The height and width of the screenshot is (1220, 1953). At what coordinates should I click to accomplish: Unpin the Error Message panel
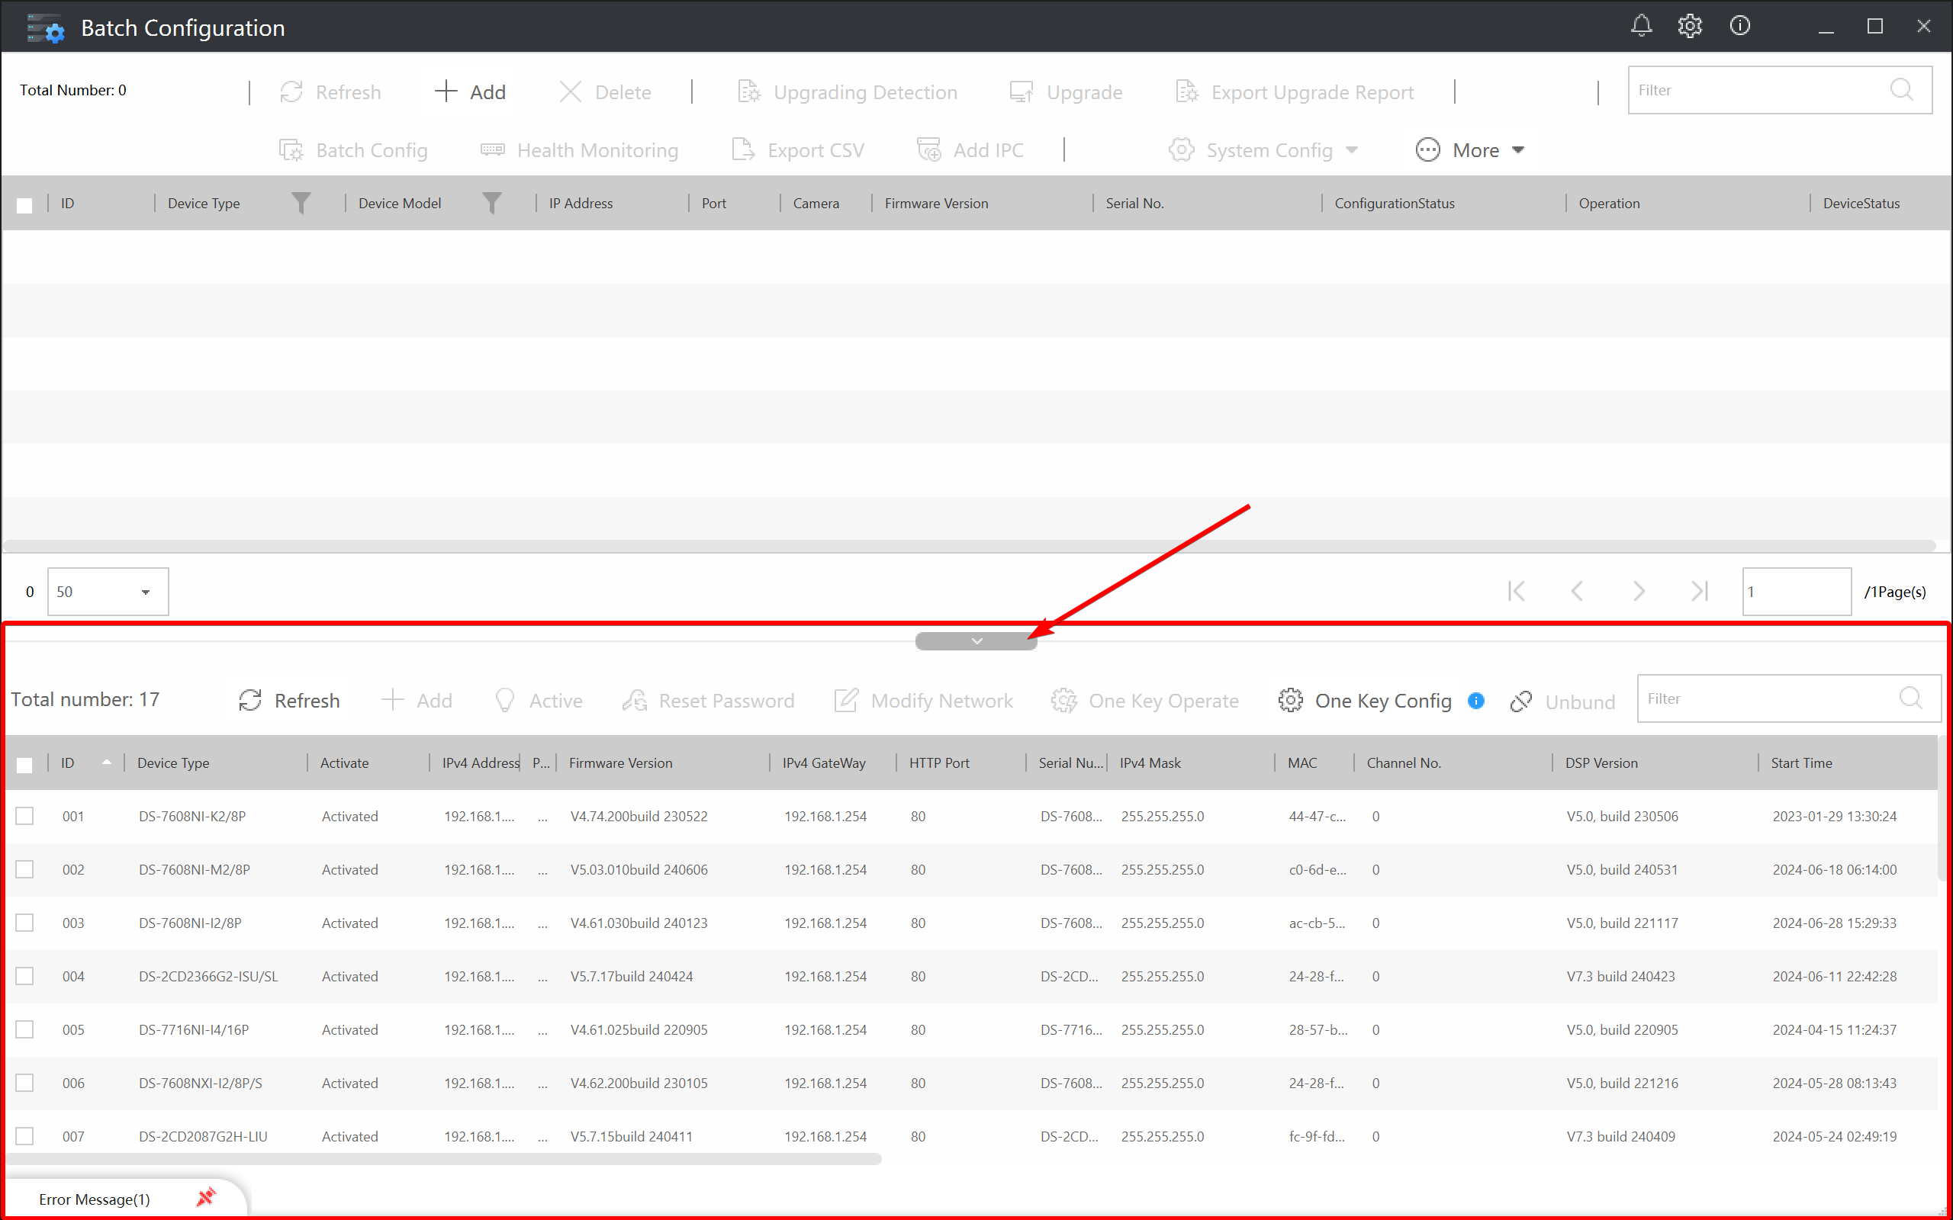[205, 1197]
